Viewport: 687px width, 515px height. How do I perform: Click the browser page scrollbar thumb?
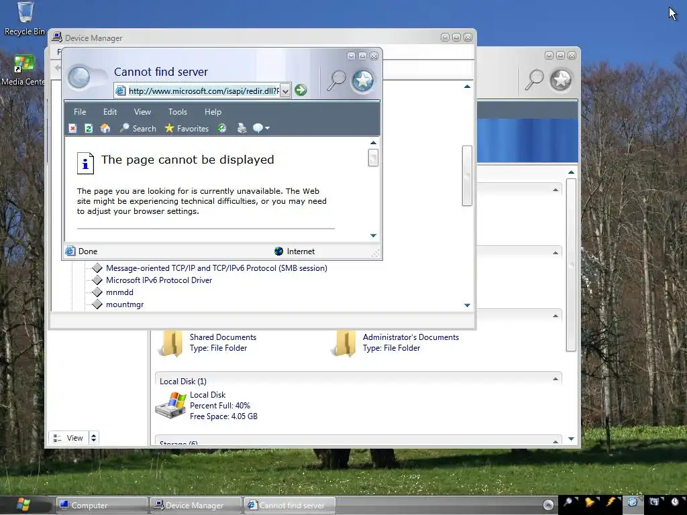(x=373, y=158)
